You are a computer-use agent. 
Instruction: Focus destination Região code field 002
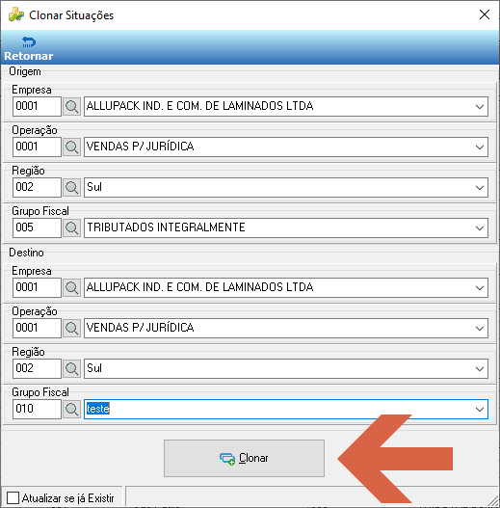37,368
